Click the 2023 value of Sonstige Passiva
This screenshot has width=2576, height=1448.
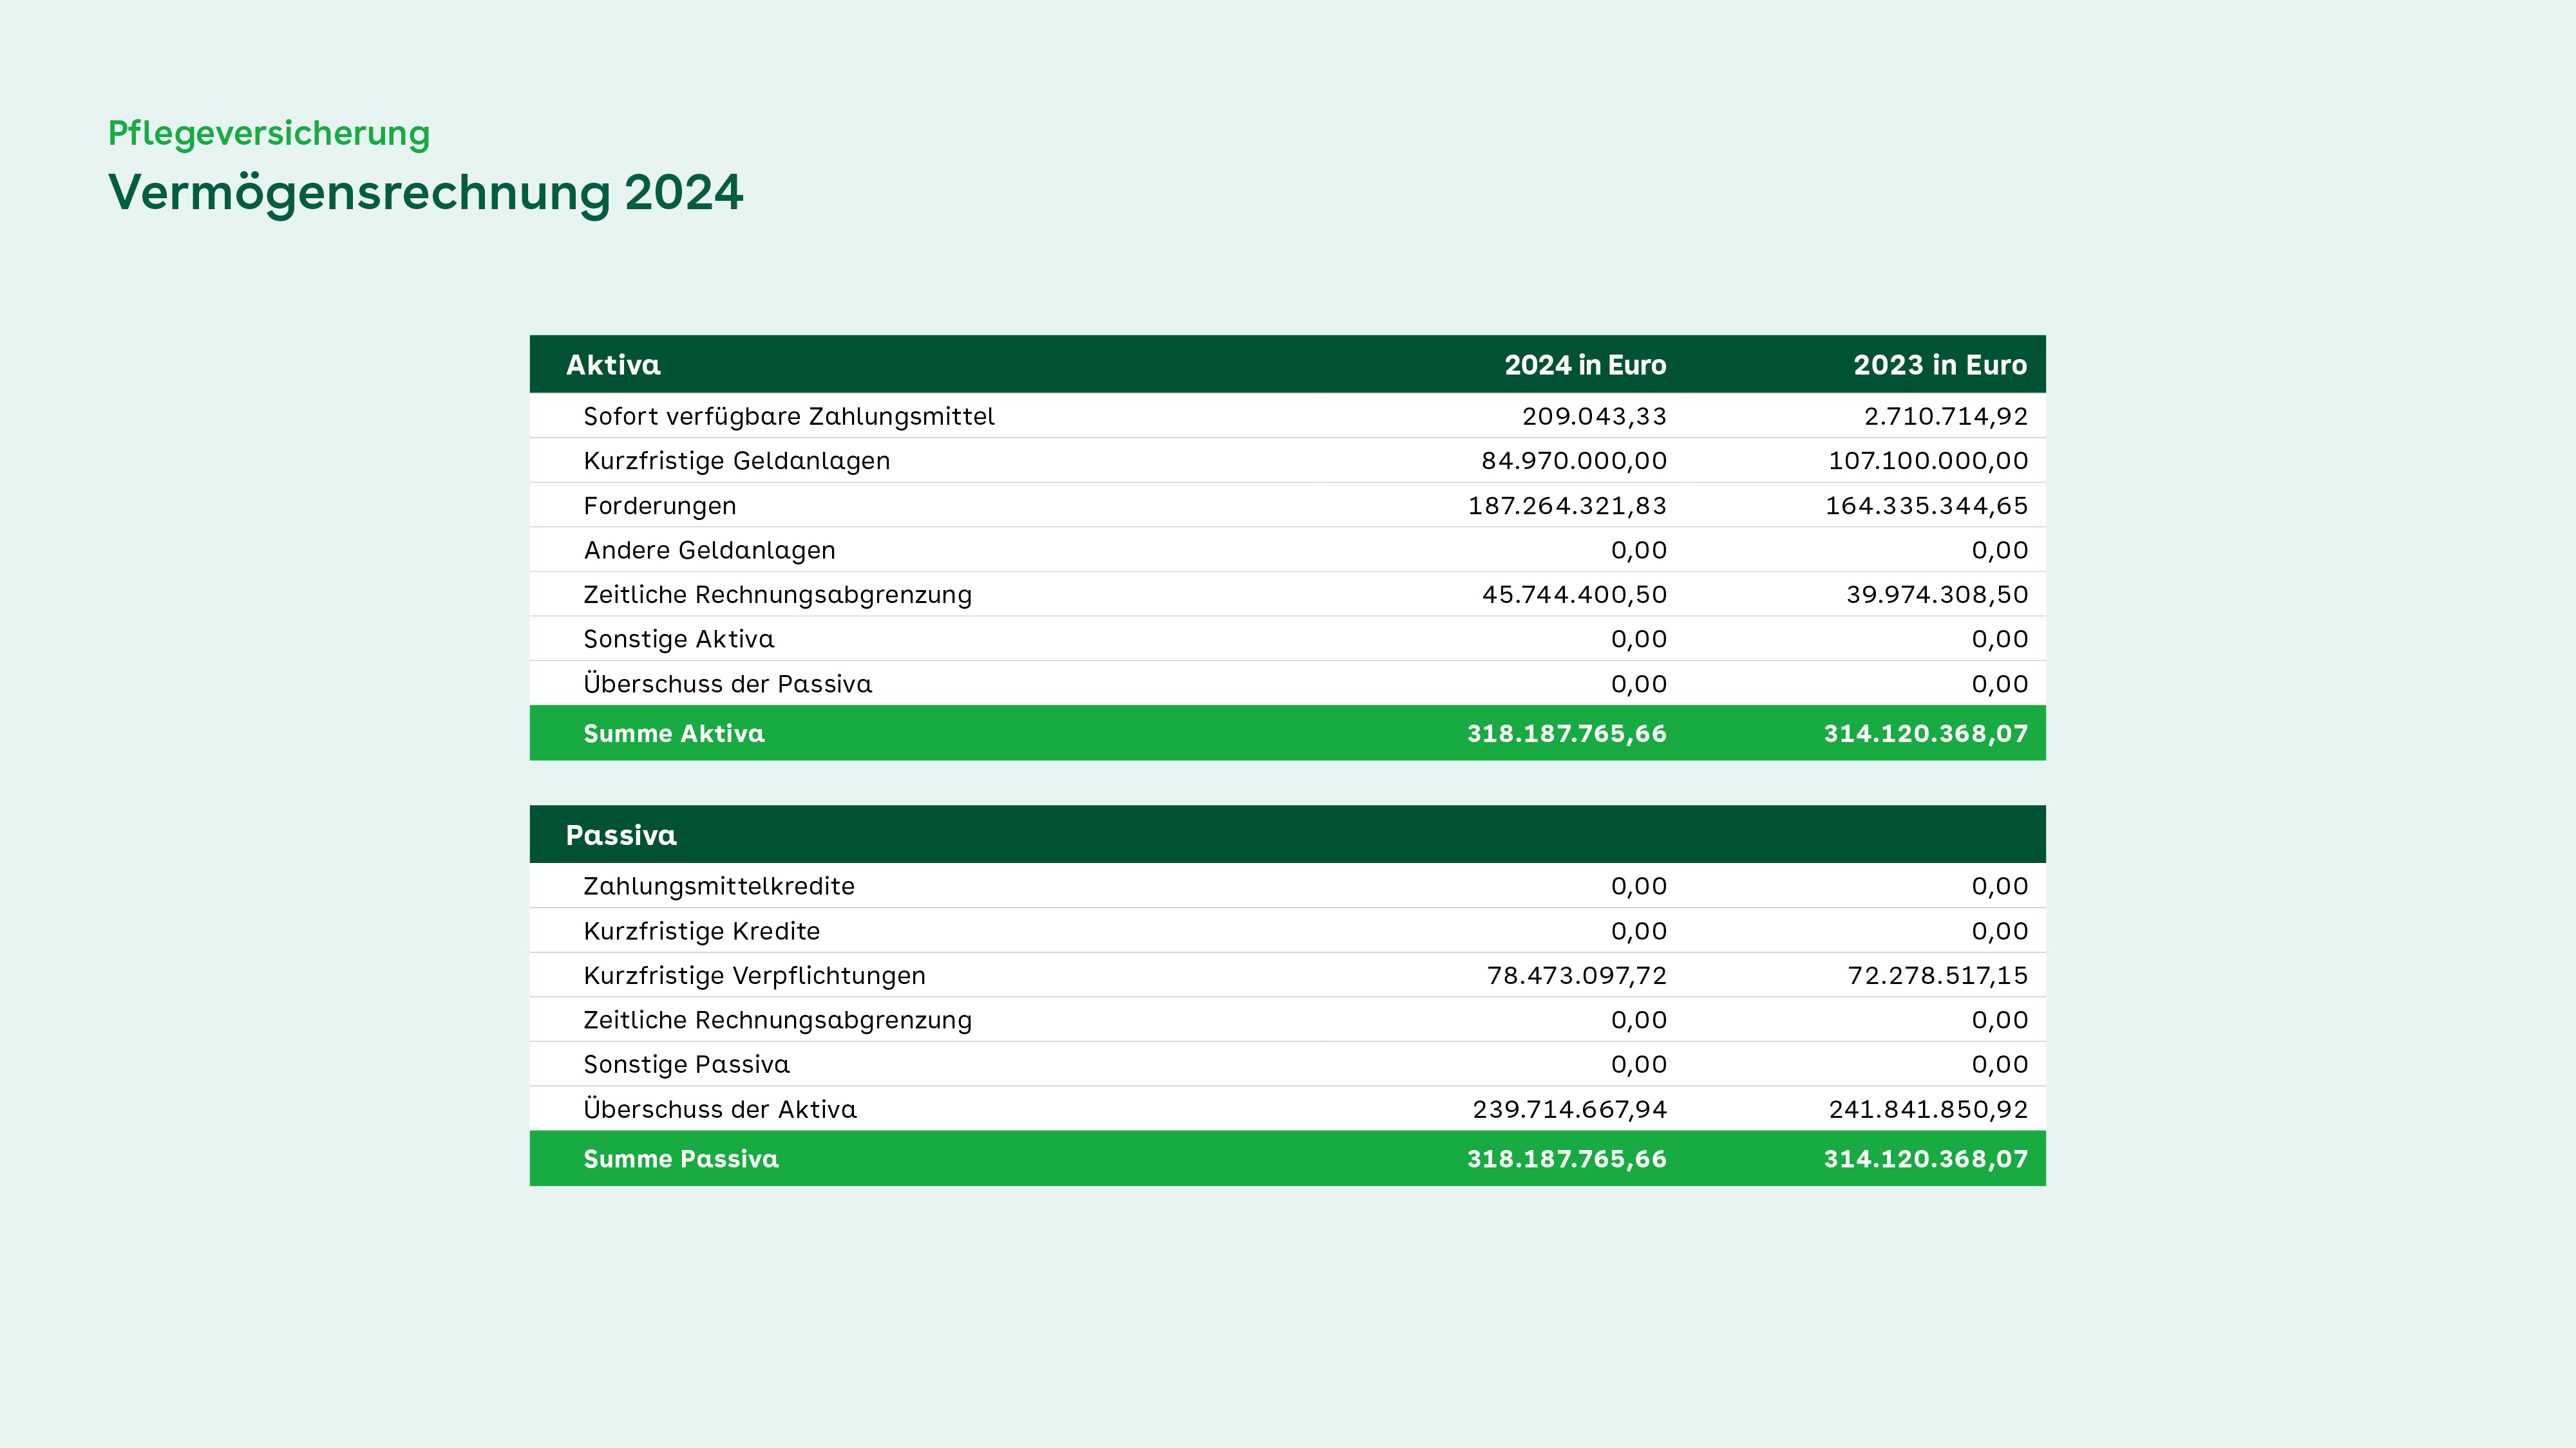coord(2000,1064)
